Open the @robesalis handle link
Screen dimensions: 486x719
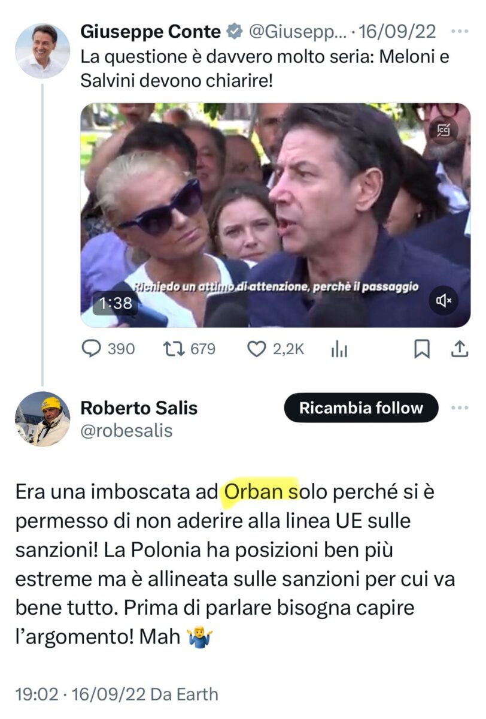point(126,430)
